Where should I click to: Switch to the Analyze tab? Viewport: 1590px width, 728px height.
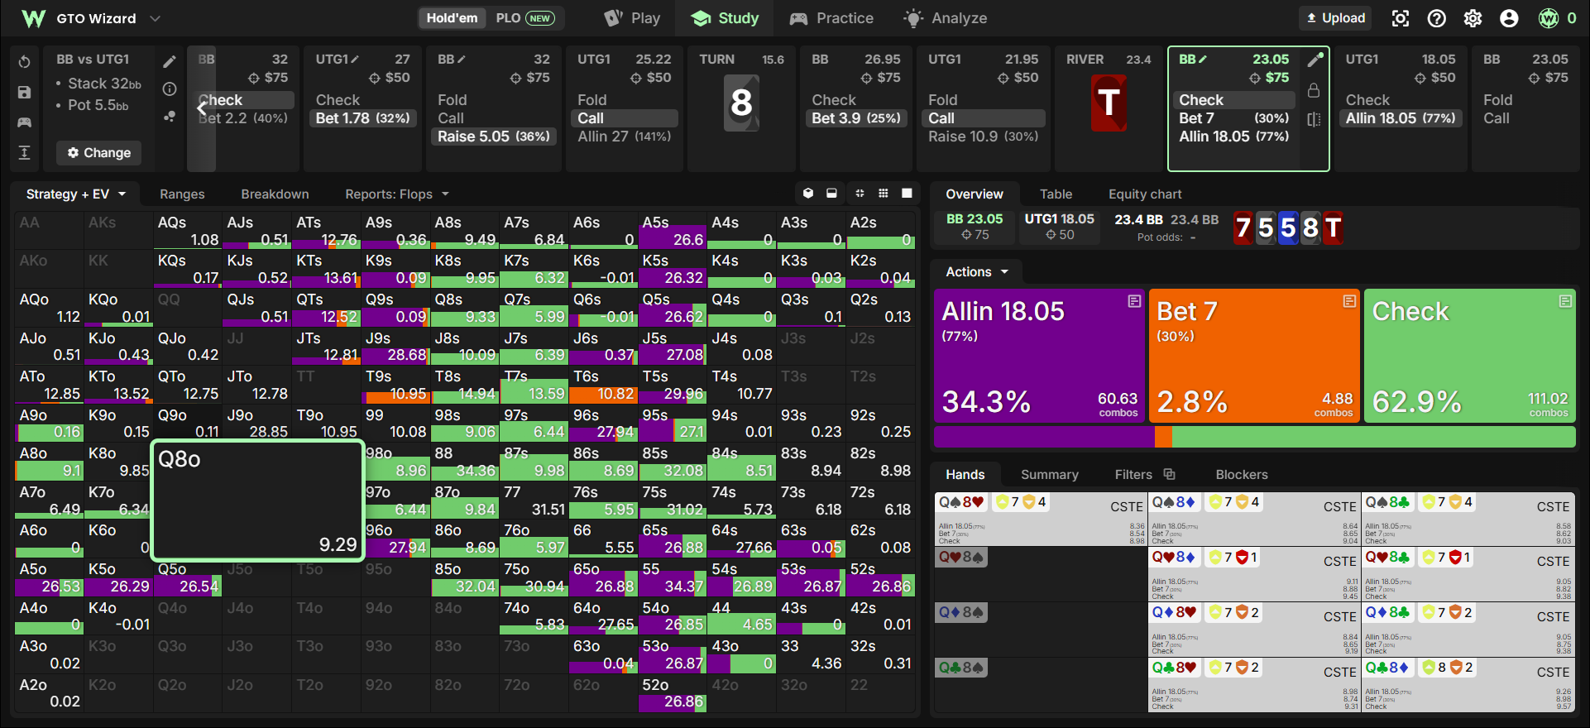[946, 18]
